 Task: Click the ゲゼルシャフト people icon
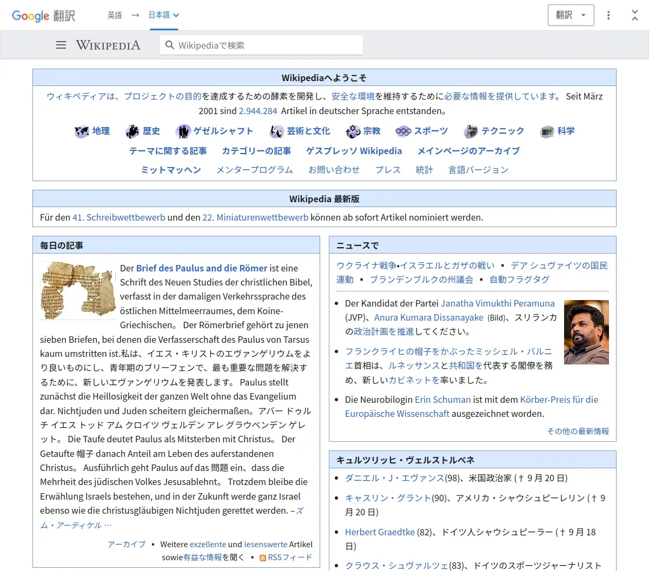point(183,131)
